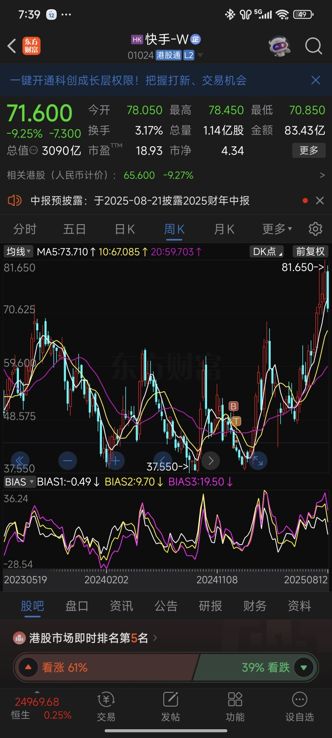Viewport: 332px width, 738px height.
Task: Switch to 日K chart tab
Action: tap(125, 229)
